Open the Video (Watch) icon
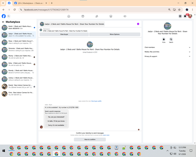 coord(83,16)
